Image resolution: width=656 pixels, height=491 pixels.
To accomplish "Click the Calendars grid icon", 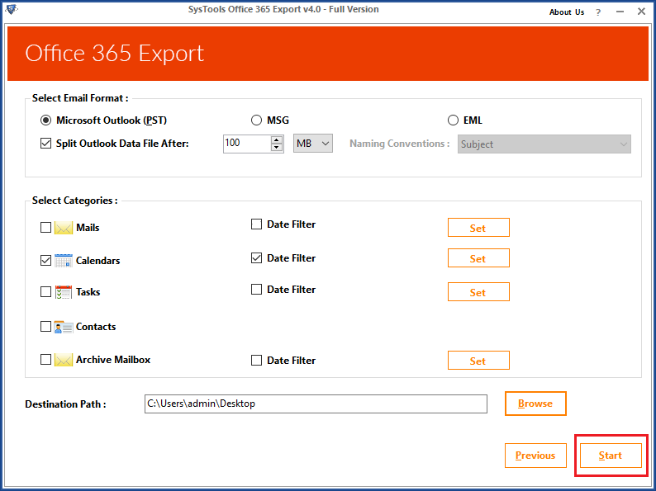I will 64,260.
